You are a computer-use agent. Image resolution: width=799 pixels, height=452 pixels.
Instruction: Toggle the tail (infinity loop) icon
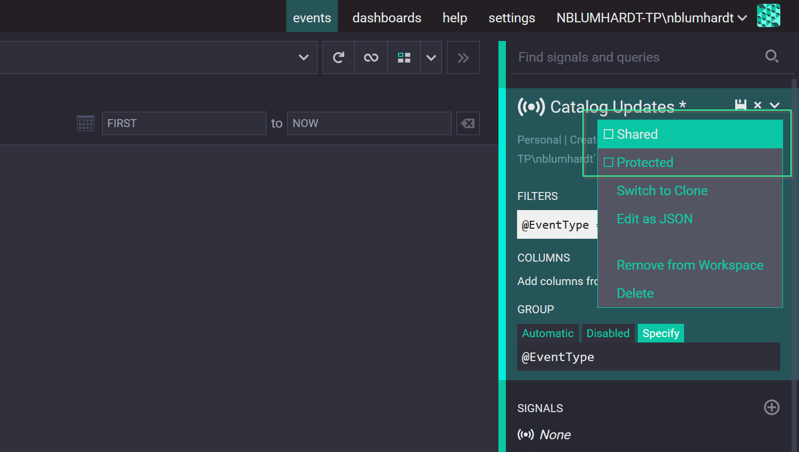pos(371,57)
